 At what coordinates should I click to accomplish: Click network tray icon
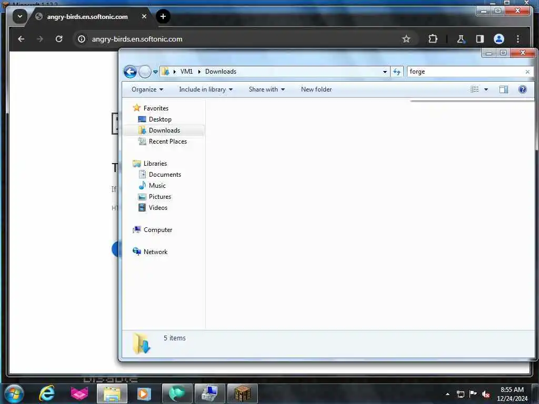460,394
